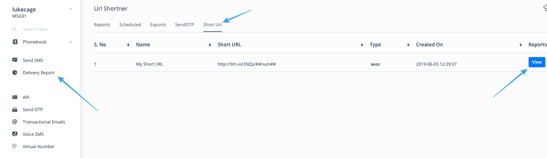The height and width of the screenshot is (158, 547).
Task: Sort table by Name column arrows
Action: coord(210,45)
